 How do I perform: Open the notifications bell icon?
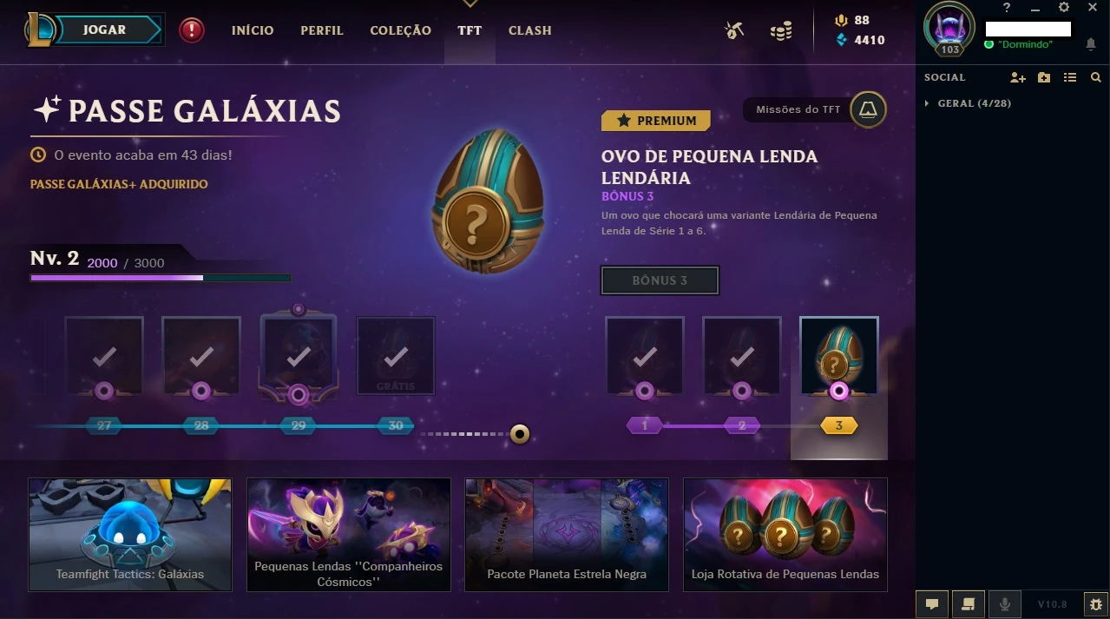tap(1091, 44)
